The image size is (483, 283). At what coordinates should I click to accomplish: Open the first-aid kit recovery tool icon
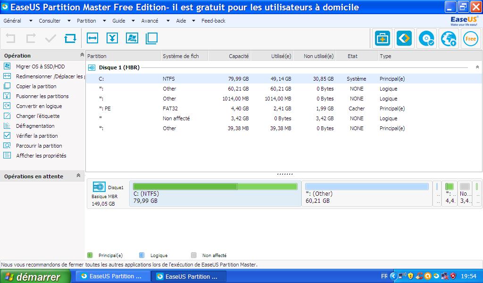383,39
